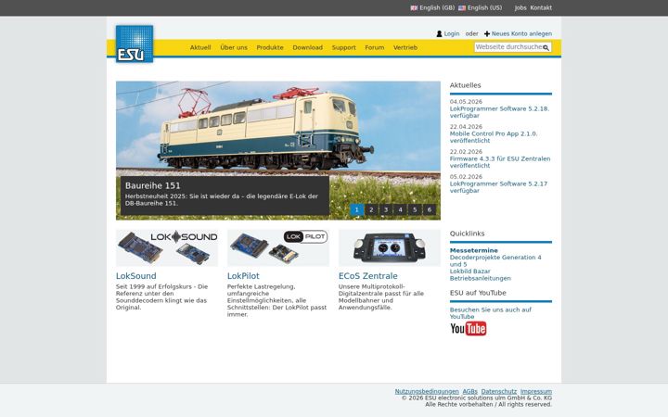Click the news date 04.05.2026
Screen dimensions: 668x417
click(466, 102)
